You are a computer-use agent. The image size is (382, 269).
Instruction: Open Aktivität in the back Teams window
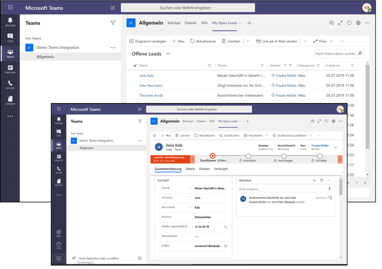[10, 22]
